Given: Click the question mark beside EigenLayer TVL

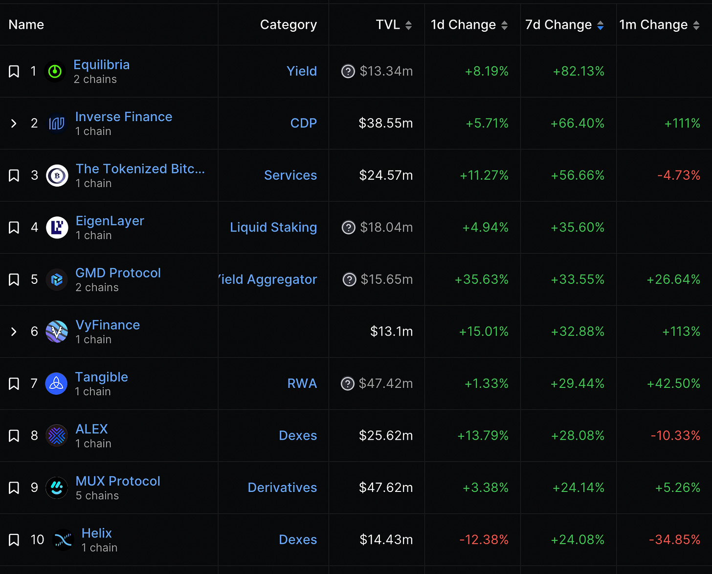Looking at the screenshot, I should point(348,228).
